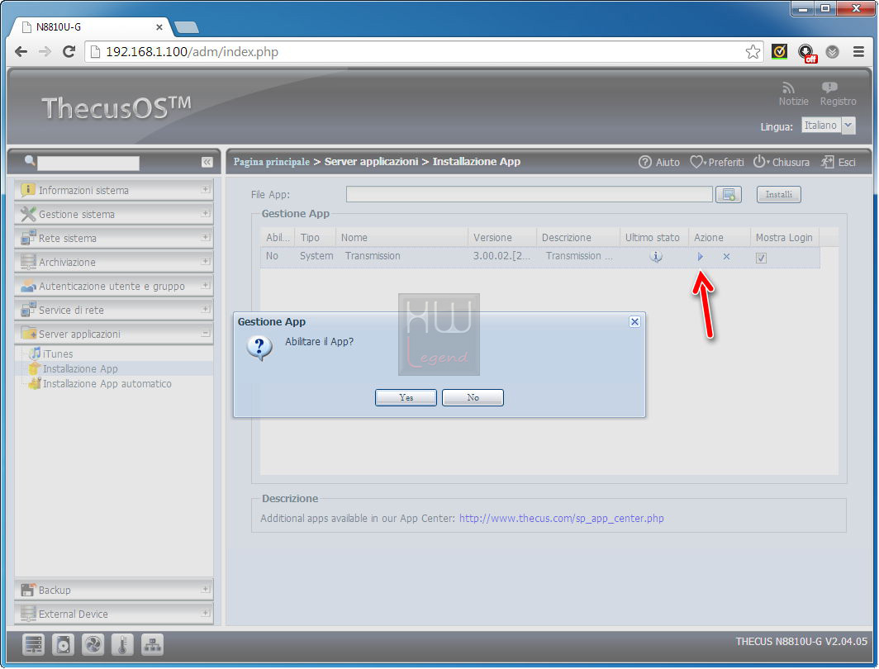Click the Nome column header
This screenshot has width=879, height=669.
point(402,238)
